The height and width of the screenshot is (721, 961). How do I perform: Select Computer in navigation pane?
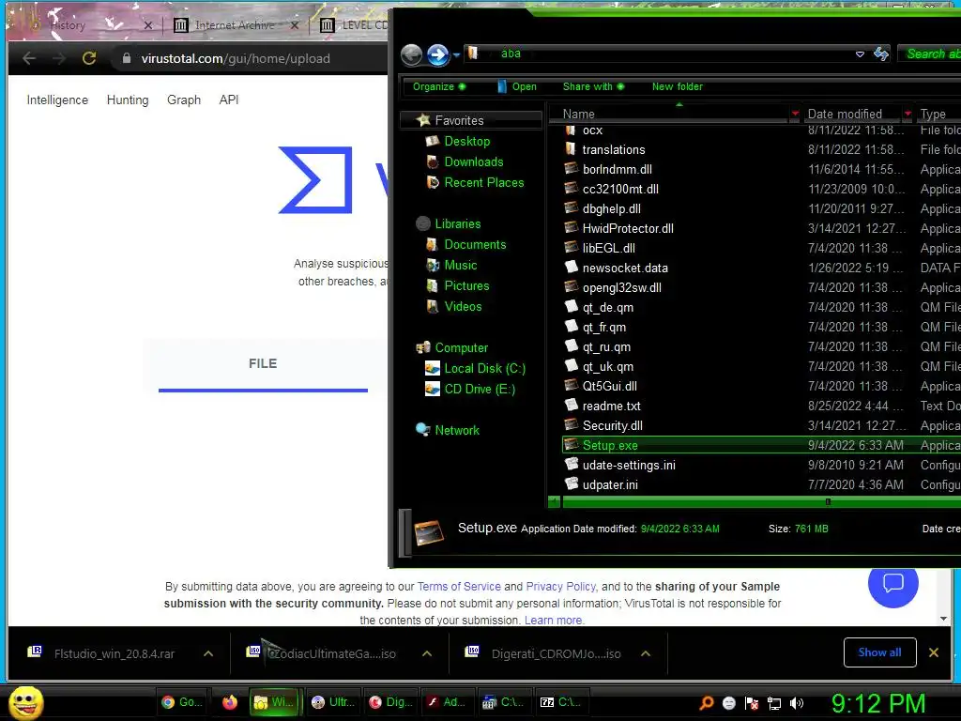[461, 347]
